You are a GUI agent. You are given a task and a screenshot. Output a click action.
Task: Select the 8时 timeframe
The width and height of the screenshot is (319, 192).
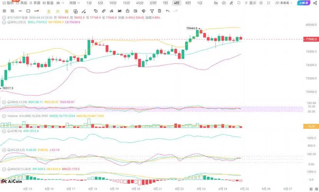click(188, 3)
